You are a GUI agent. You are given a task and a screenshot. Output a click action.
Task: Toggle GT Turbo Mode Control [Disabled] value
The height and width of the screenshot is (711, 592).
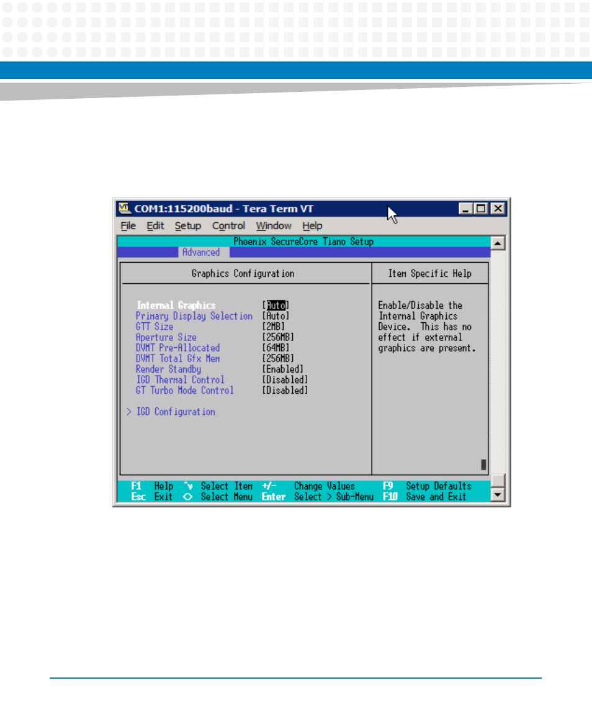(285, 391)
